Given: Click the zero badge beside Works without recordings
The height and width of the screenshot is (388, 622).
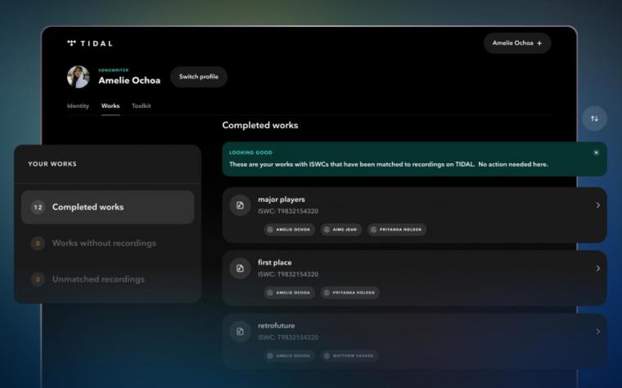Looking at the screenshot, I should pos(38,243).
